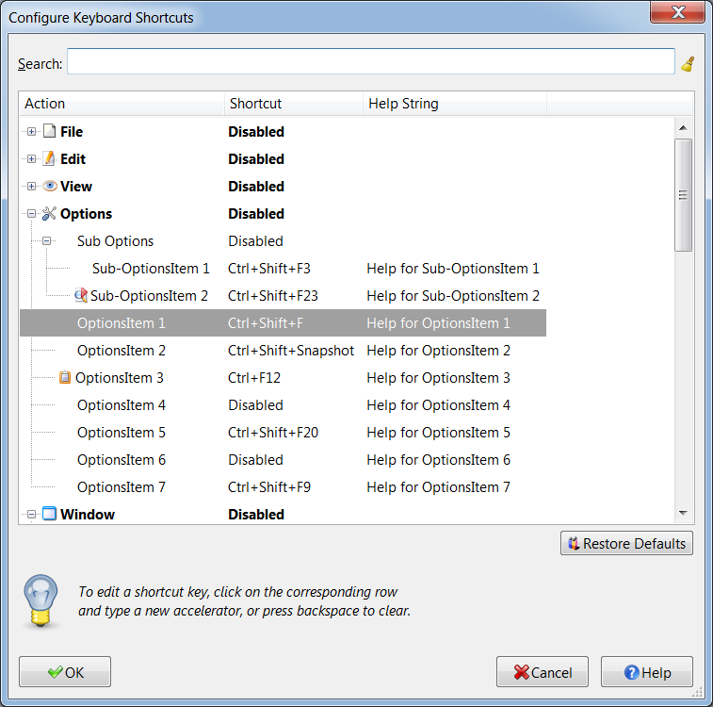The image size is (713, 707).
Task: Collapse the Sub Options node
Action: click(x=46, y=241)
